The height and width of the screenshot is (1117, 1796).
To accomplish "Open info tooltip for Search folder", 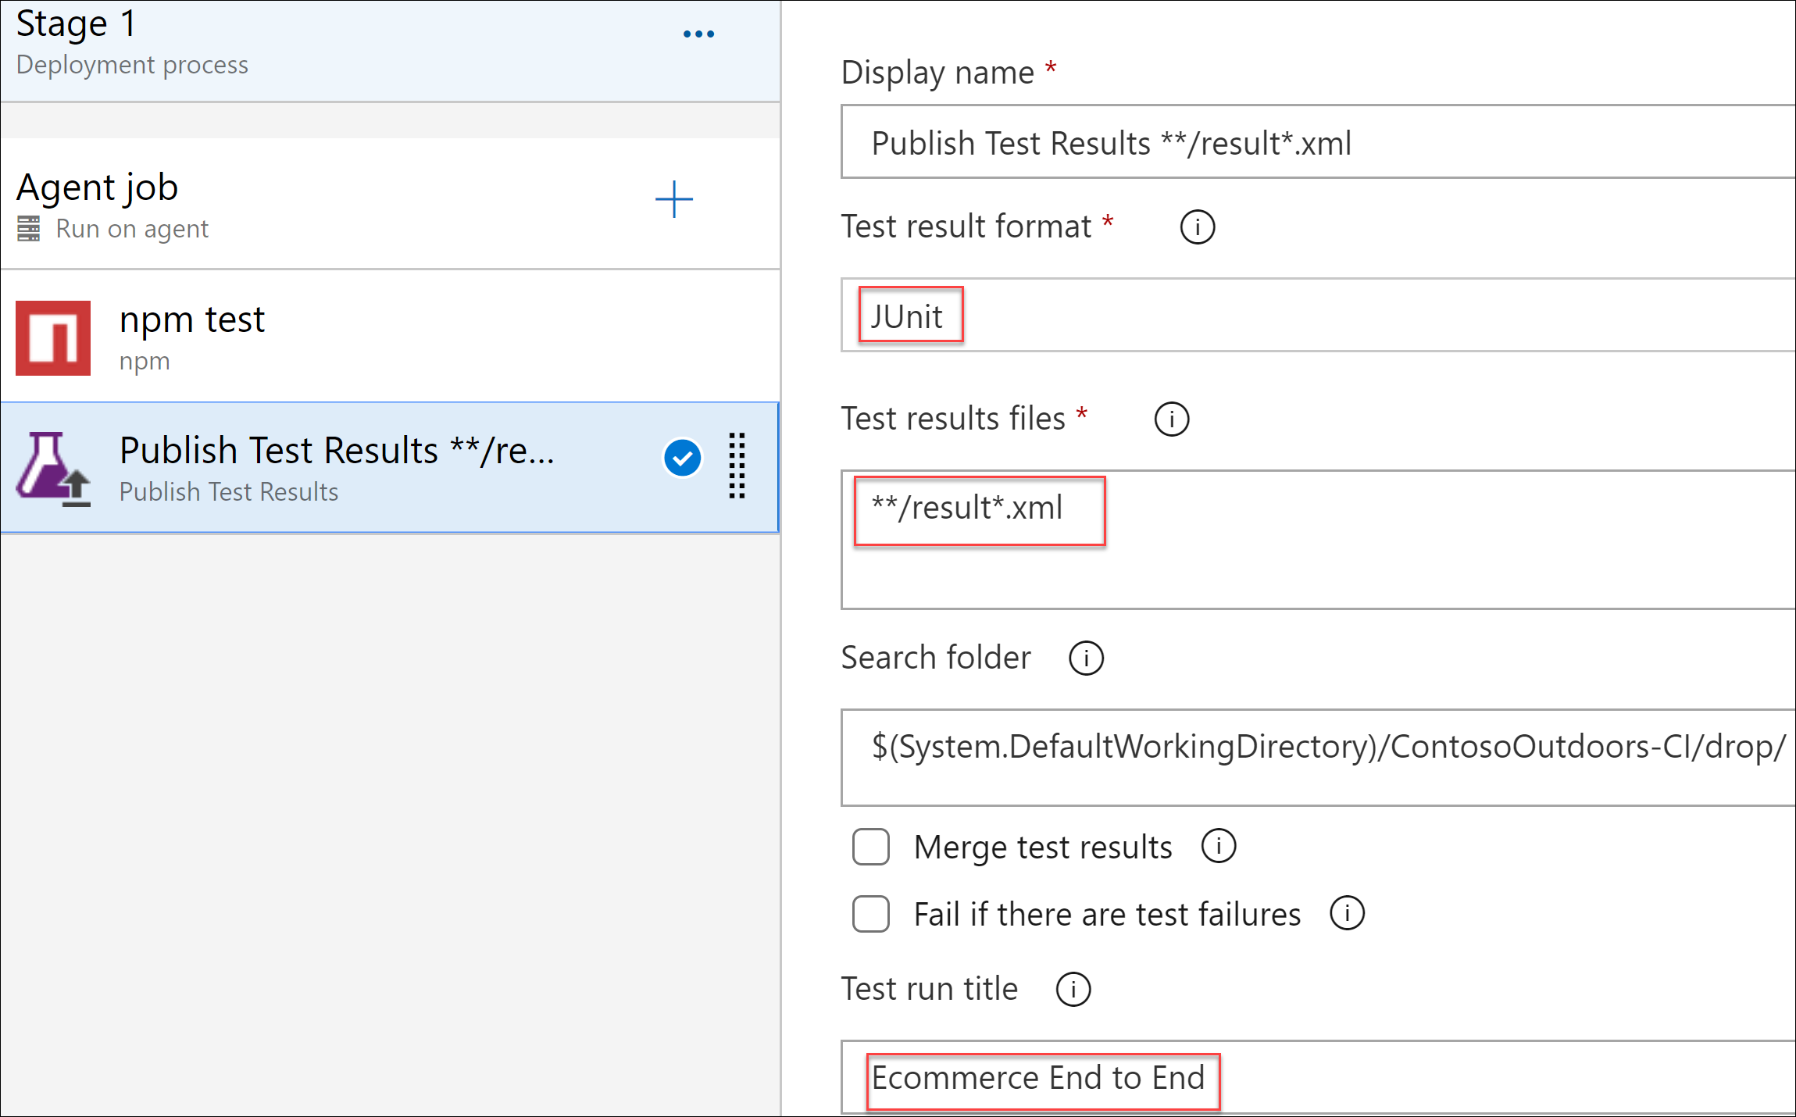I will pyautogui.click(x=1086, y=658).
